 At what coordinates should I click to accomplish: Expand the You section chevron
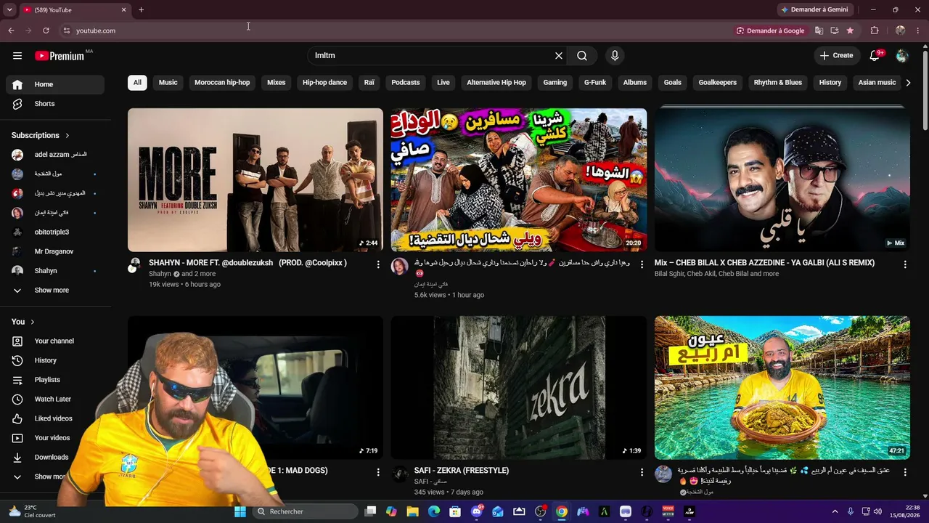[x=32, y=322]
